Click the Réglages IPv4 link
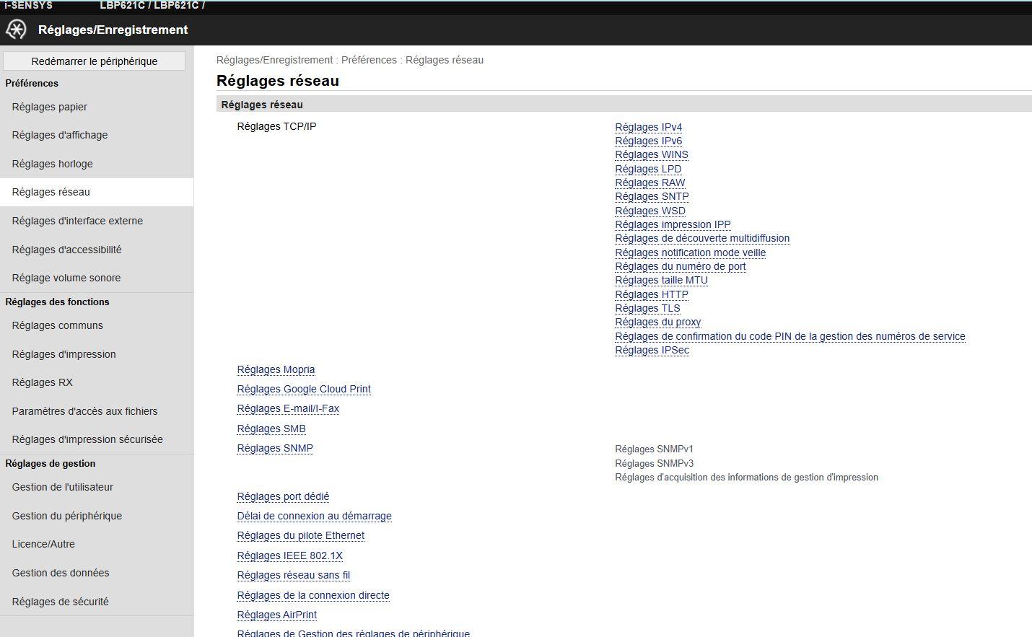Image resolution: width=1032 pixels, height=637 pixels. pyautogui.click(x=648, y=127)
